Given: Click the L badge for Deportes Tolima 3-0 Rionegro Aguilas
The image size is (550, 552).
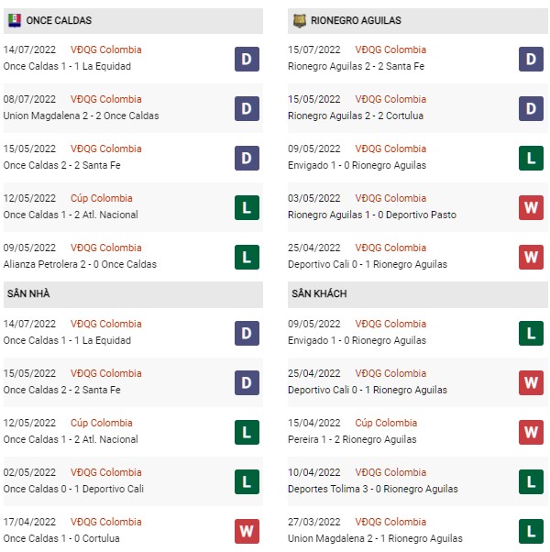Looking at the screenshot, I should pyautogui.click(x=531, y=482).
